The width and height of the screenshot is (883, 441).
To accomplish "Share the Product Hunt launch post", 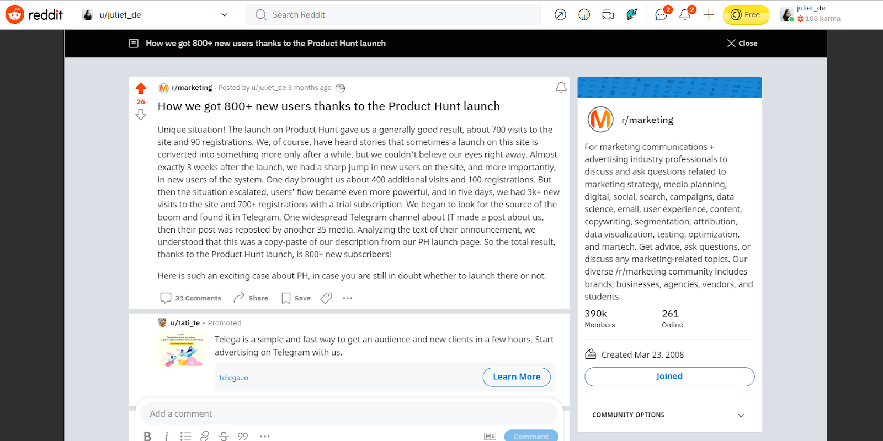I will [x=251, y=298].
